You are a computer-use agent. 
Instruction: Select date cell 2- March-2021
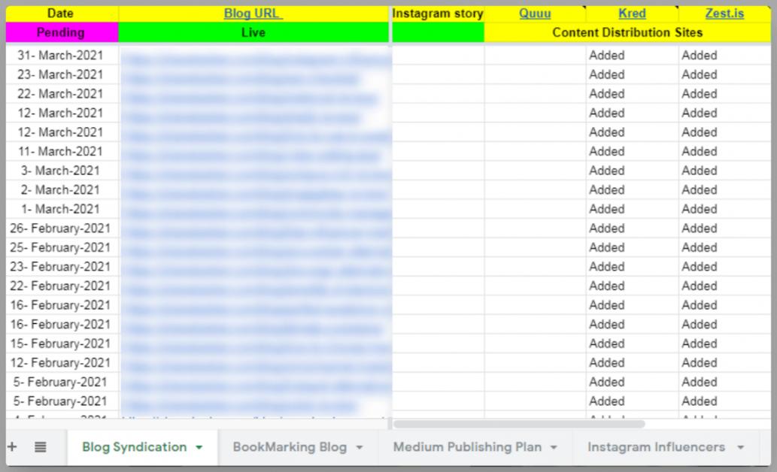(x=62, y=189)
